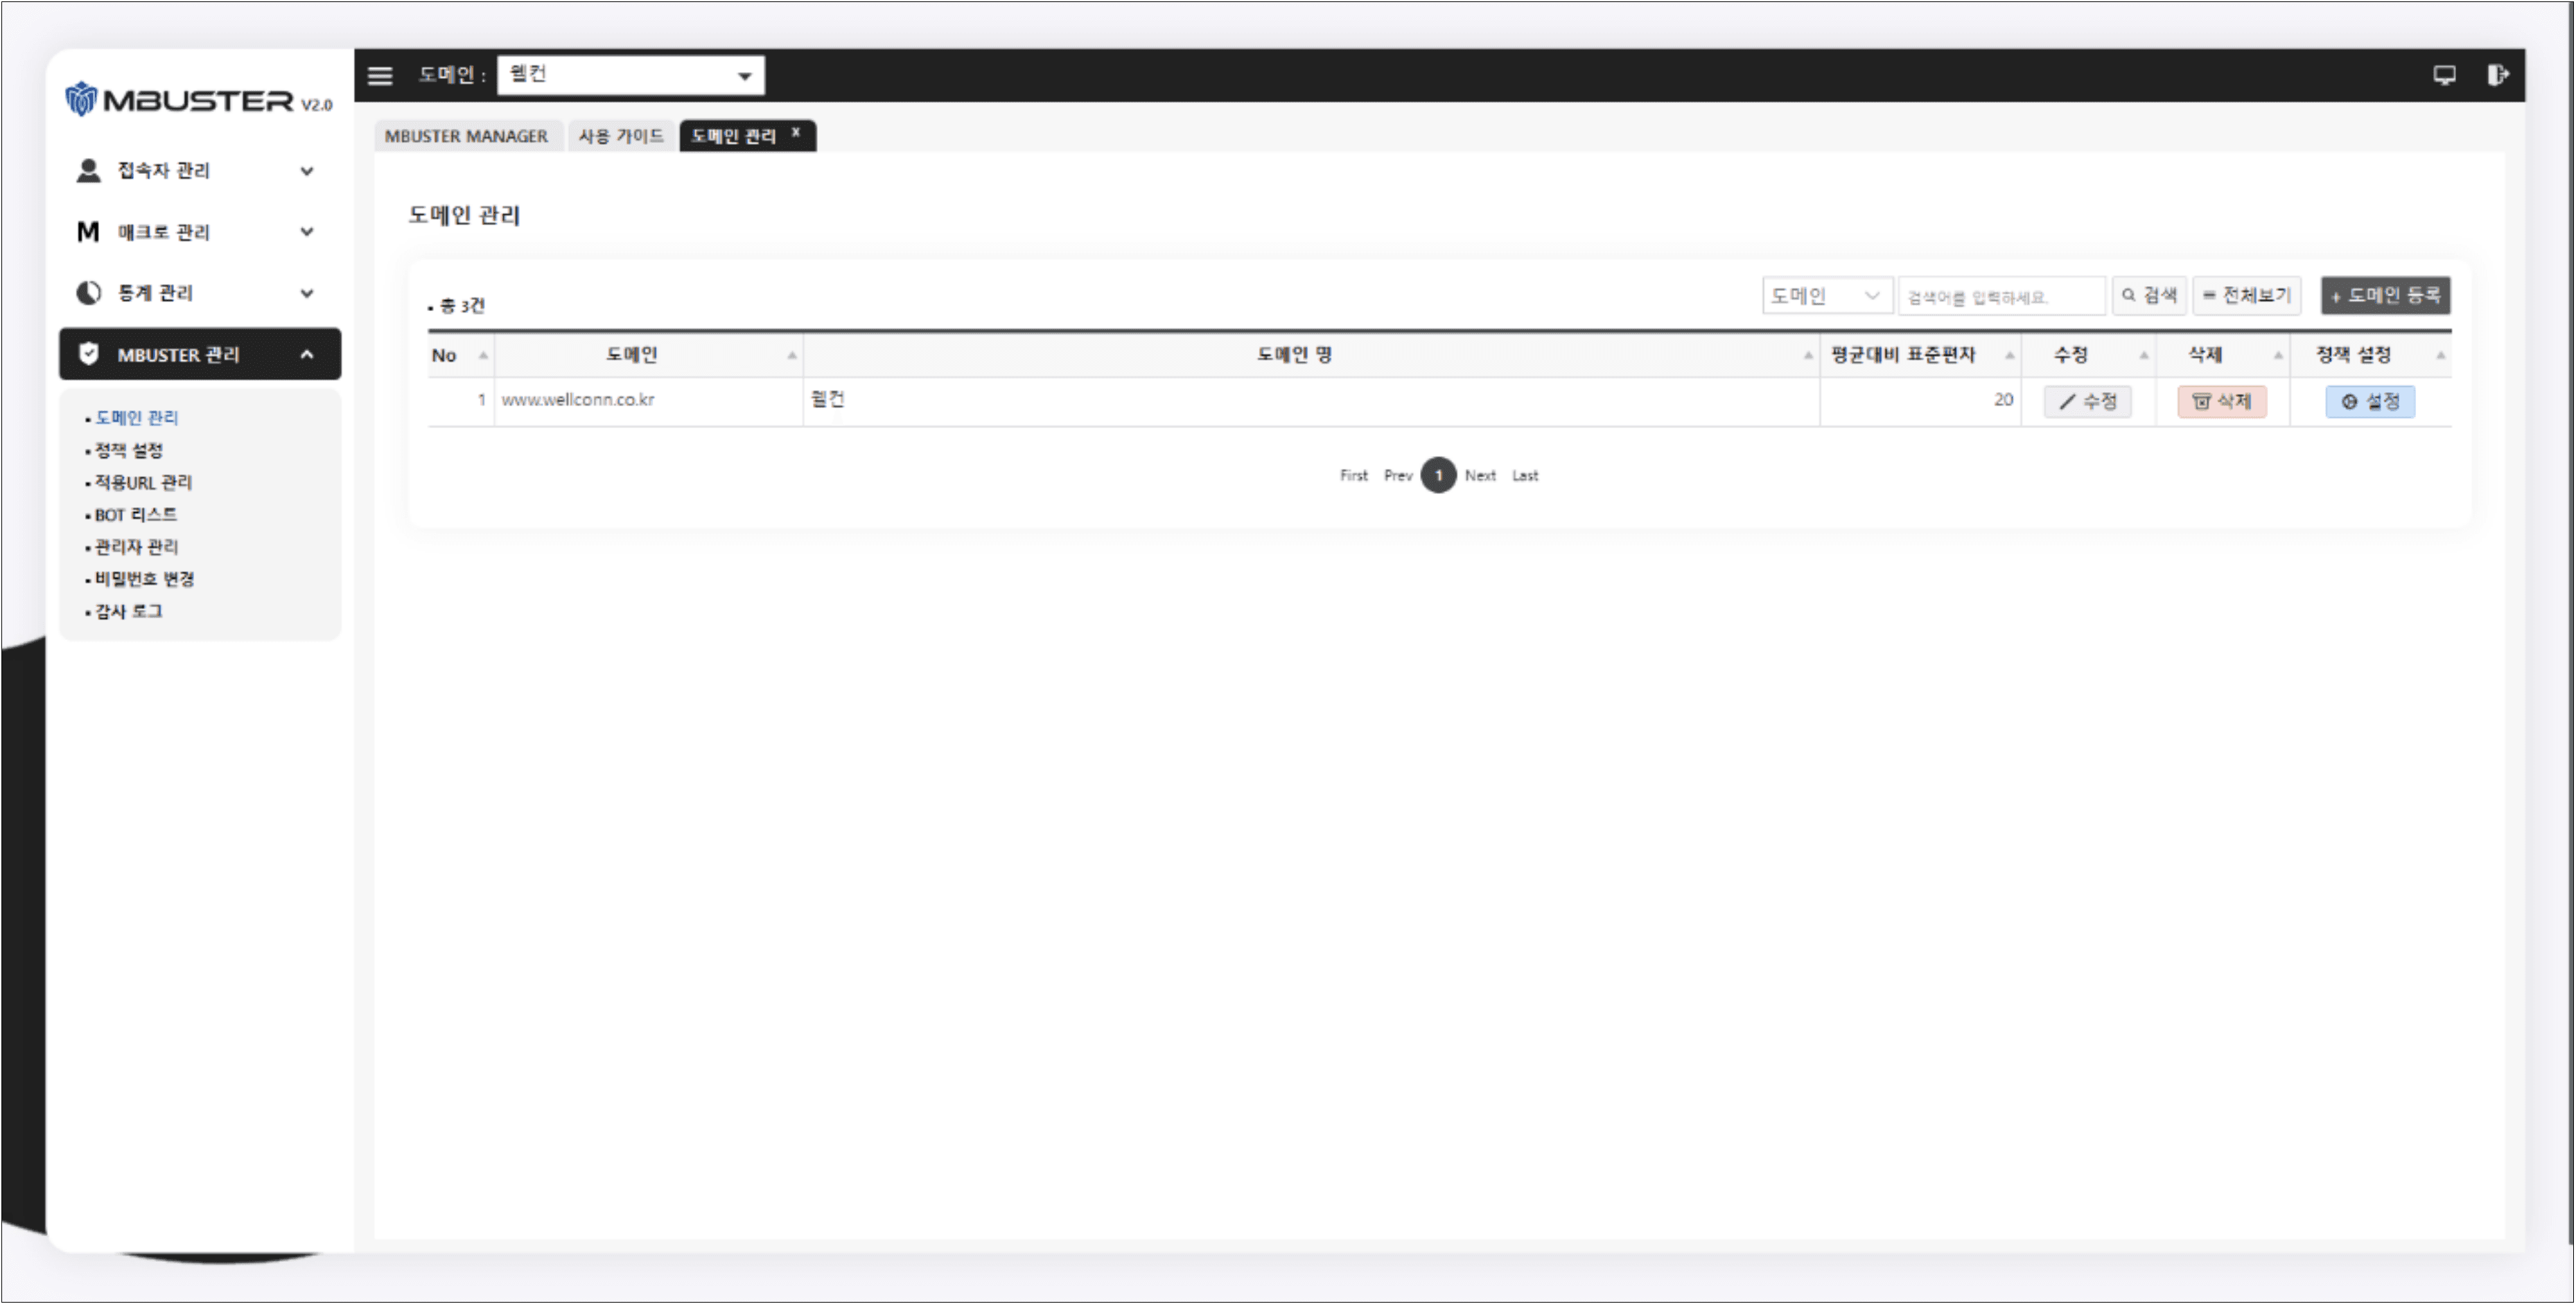Go to Prev page
The width and height of the screenshot is (2576, 1304).
(x=1398, y=476)
